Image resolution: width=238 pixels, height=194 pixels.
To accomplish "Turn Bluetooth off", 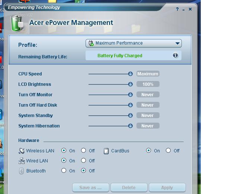I will pyautogui.click(x=83, y=171).
